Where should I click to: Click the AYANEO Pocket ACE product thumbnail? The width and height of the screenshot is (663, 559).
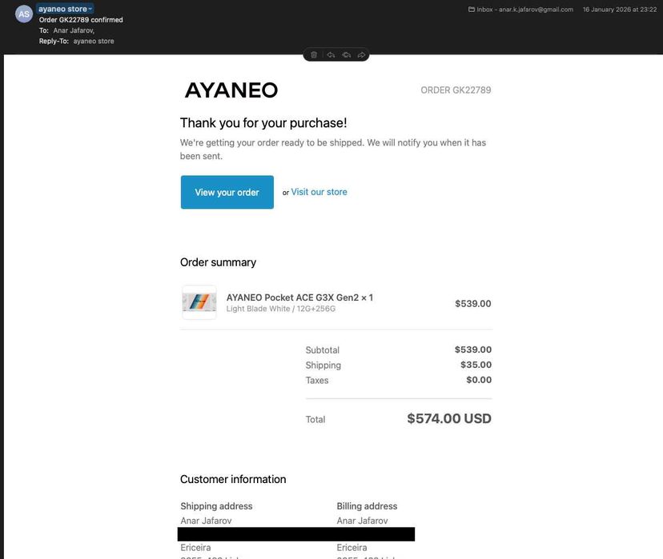click(x=199, y=302)
